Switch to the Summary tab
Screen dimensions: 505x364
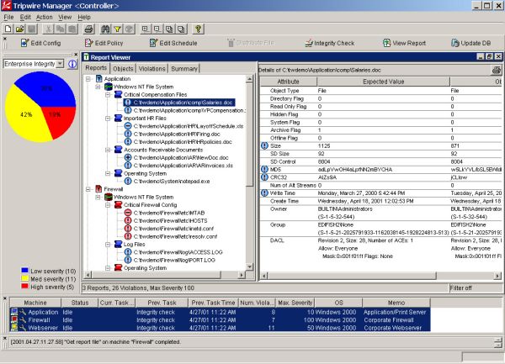point(183,68)
